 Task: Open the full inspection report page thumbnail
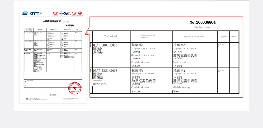click(x=53, y=56)
